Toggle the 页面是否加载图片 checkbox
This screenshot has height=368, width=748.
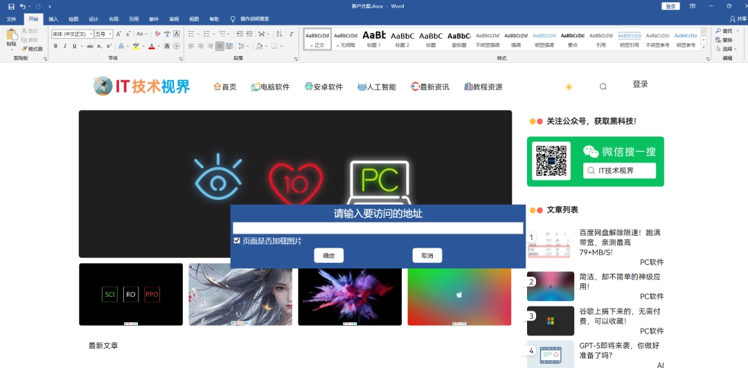click(237, 241)
